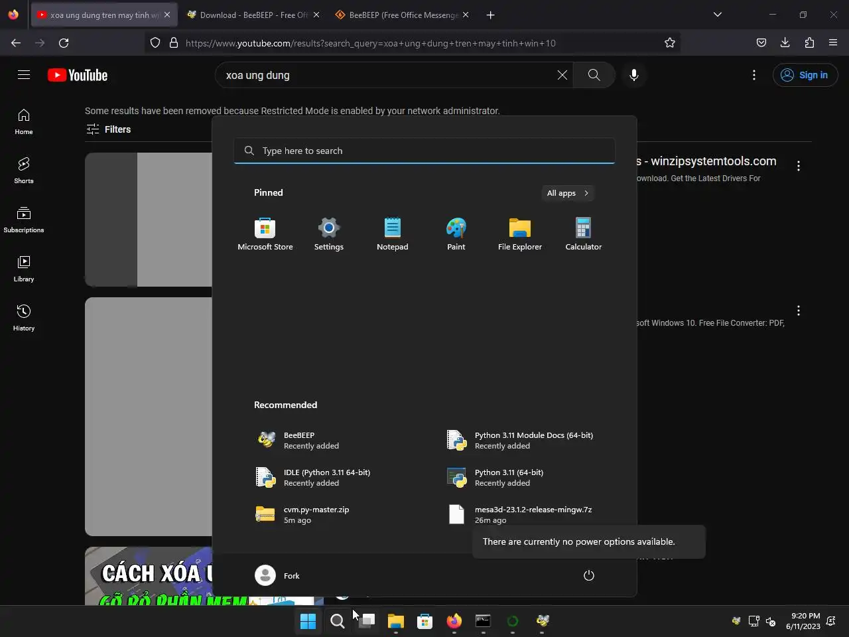Open the pinned Settings app
The height and width of the screenshot is (637, 849).
329,234
